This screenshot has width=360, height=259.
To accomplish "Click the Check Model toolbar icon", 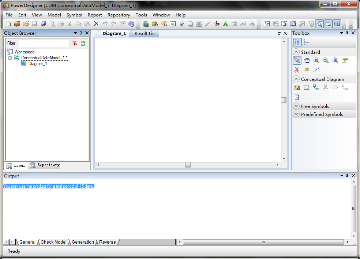I will coord(181,24).
